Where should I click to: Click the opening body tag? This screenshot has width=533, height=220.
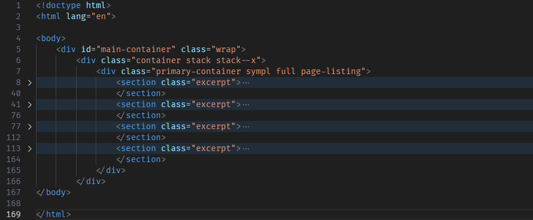pos(50,38)
